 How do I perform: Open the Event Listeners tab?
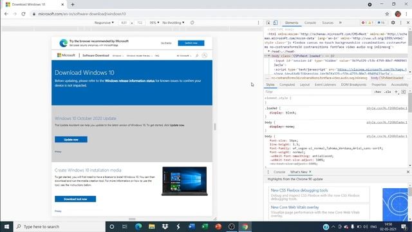tap(325, 84)
